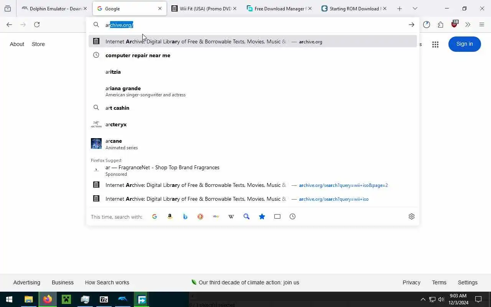Search this time with the magnifier engine icon
The width and height of the screenshot is (491, 307).
tap(247, 216)
